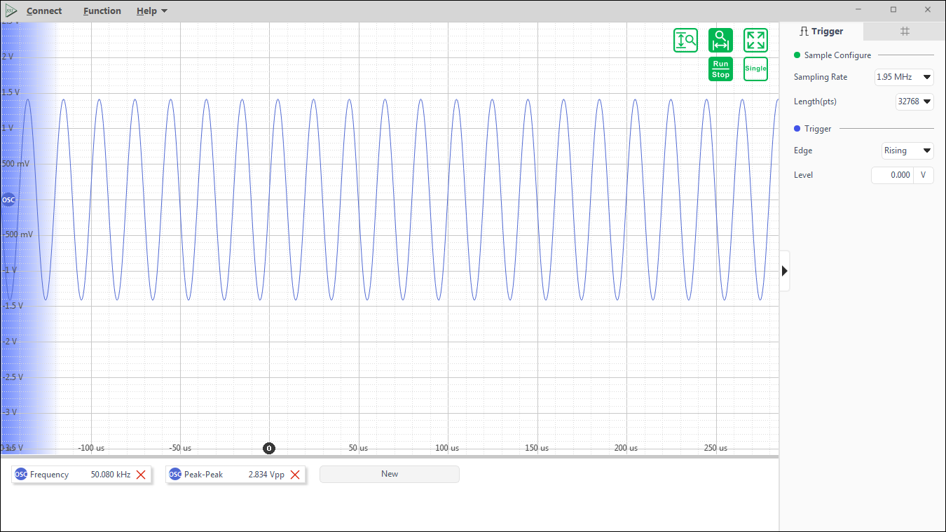The image size is (946, 532).
Task: Open the Function menu
Action: 102,11
